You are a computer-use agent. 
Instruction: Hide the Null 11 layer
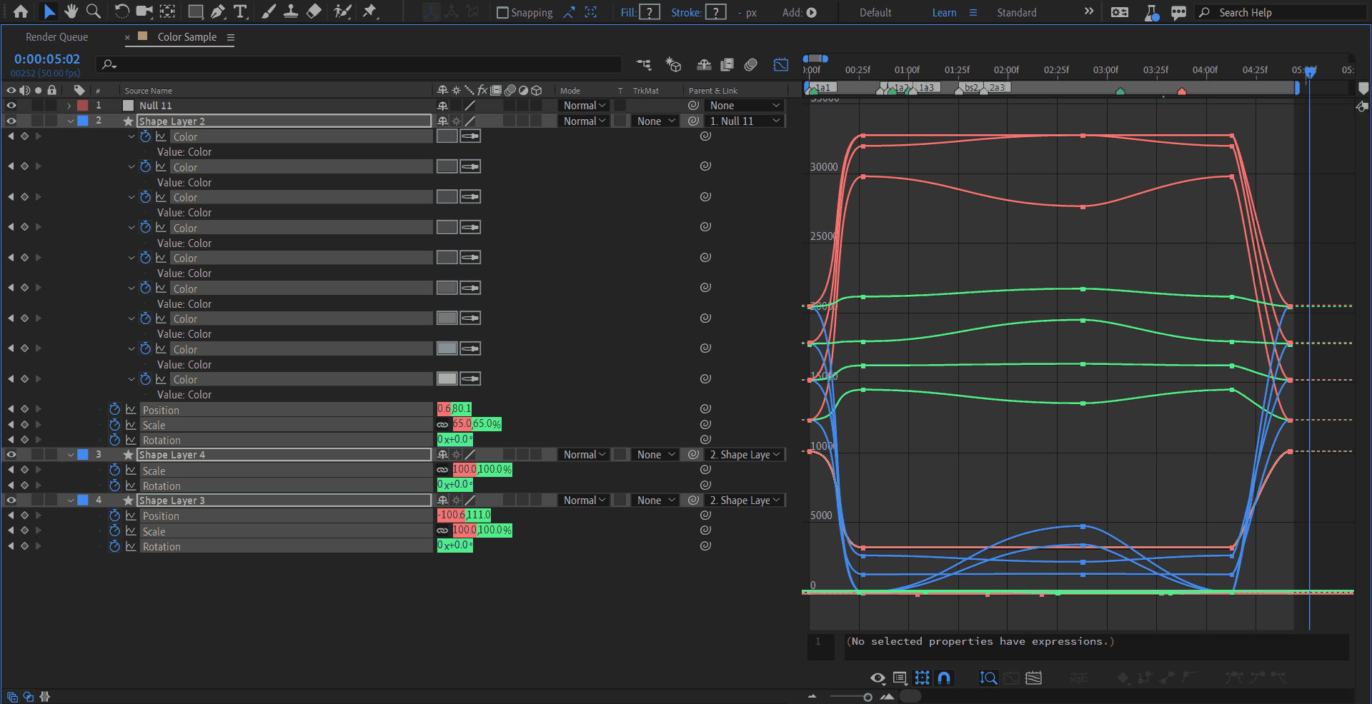[x=11, y=106]
